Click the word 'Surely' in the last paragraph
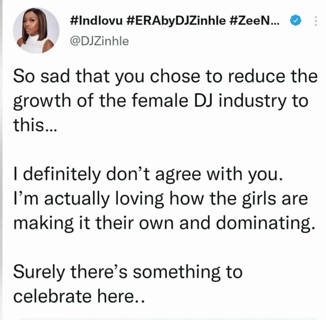Screen dimensions: 326x320 click(x=39, y=272)
